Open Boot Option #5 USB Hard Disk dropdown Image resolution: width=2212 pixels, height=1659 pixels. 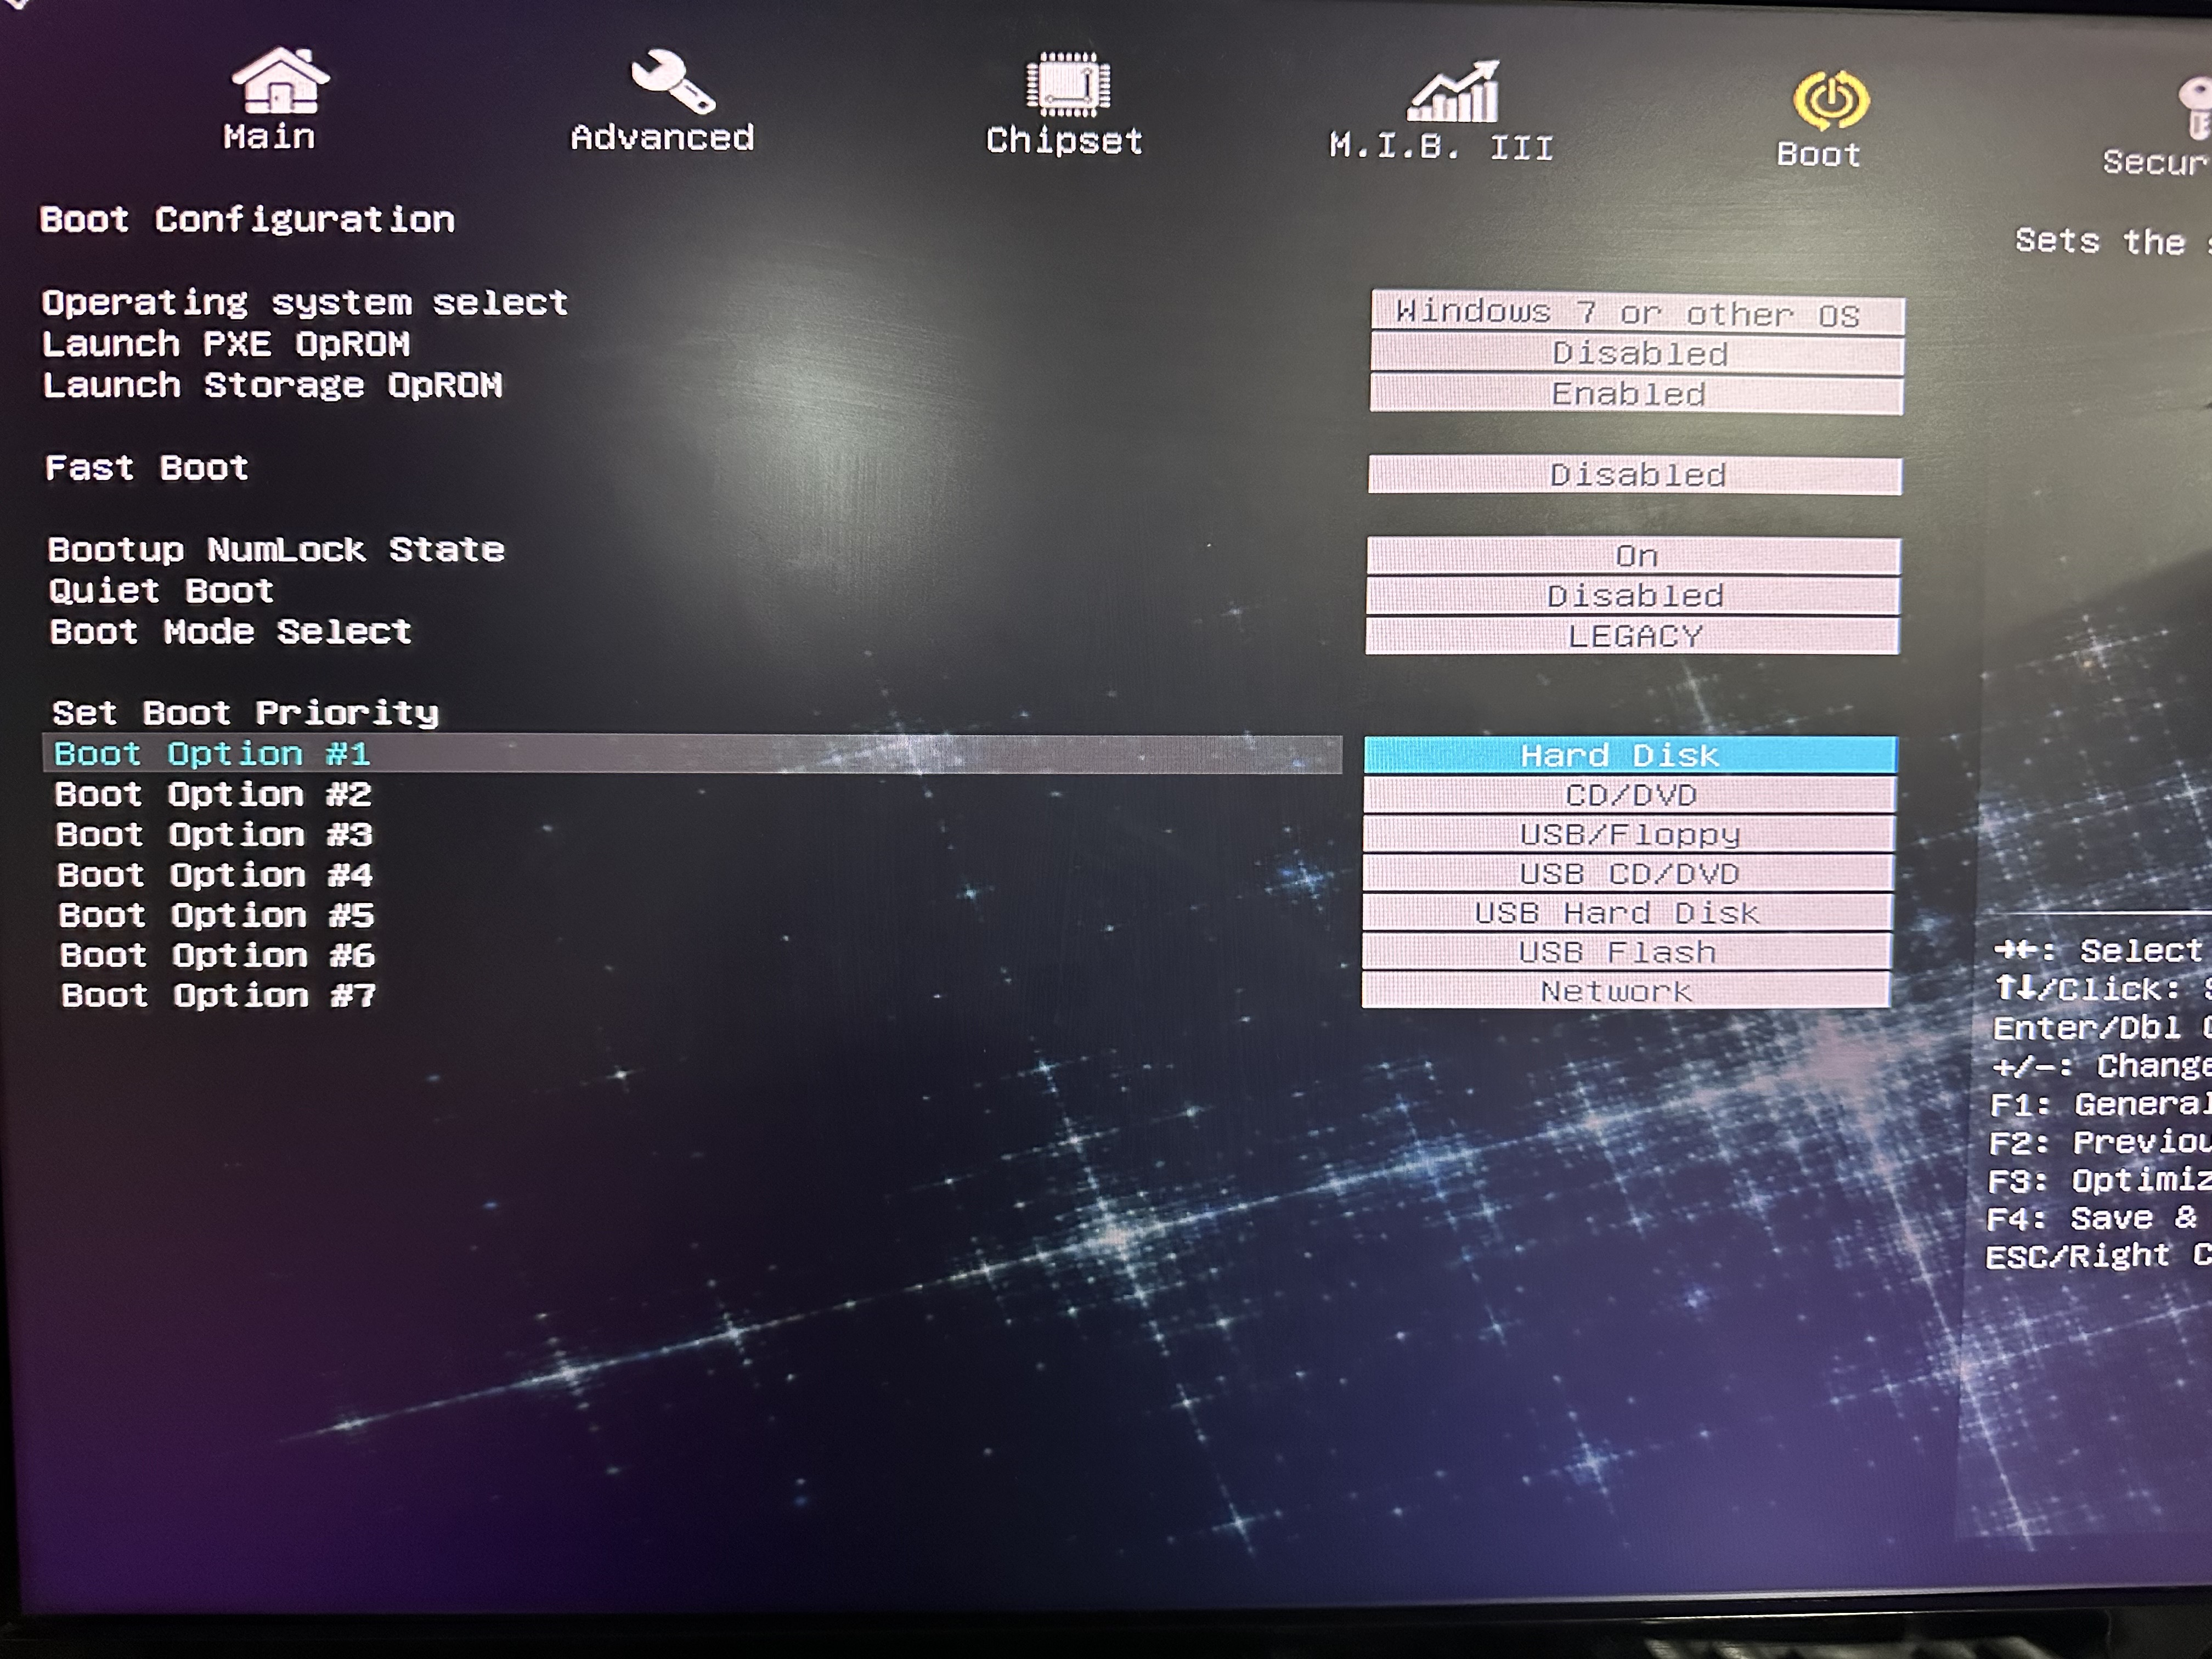pos(1628,913)
